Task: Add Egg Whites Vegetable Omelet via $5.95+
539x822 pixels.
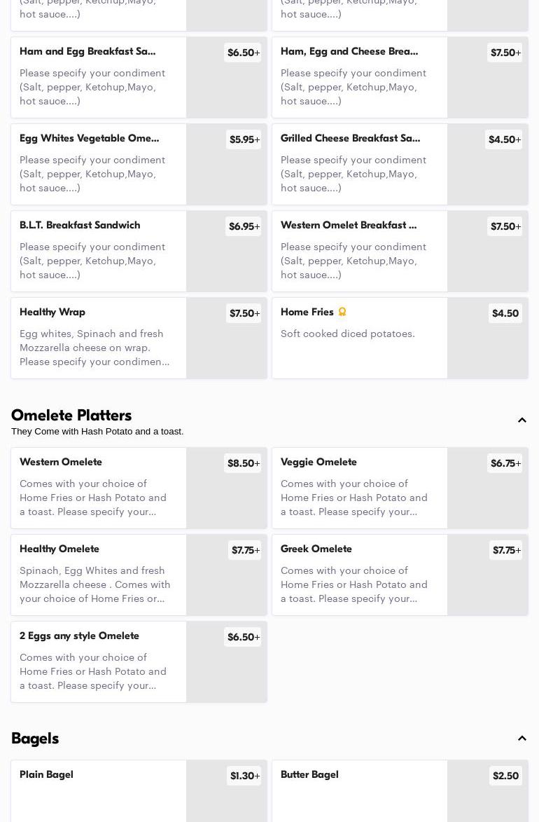Action: pyautogui.click(x=244, y=139)
